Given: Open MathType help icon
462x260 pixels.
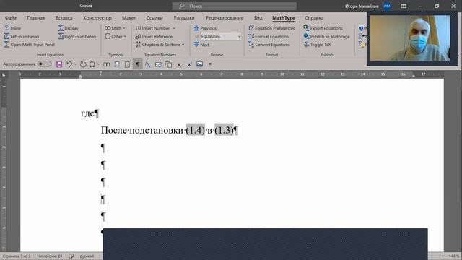Looking at the screenshot, I should tap(362, 28).
